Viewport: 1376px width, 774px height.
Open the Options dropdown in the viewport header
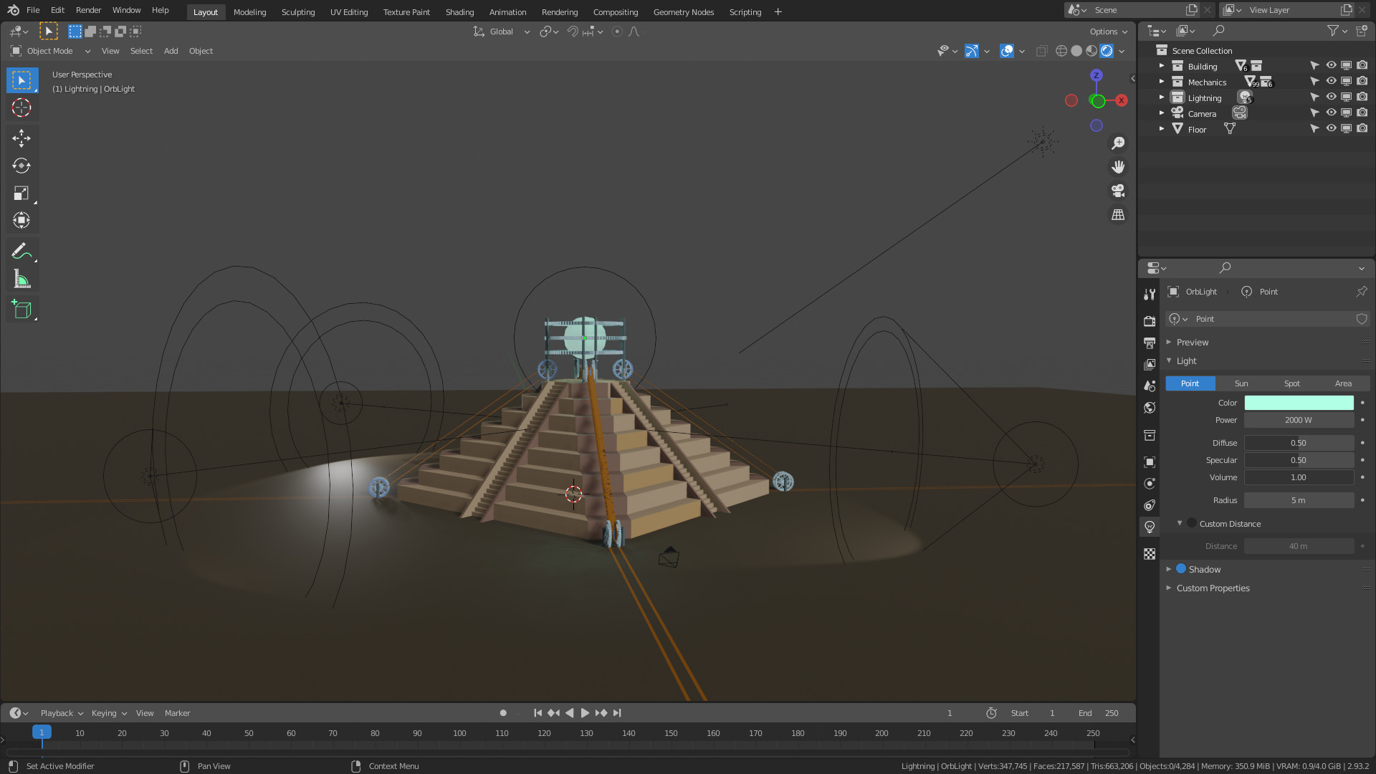coord(1107,32)
